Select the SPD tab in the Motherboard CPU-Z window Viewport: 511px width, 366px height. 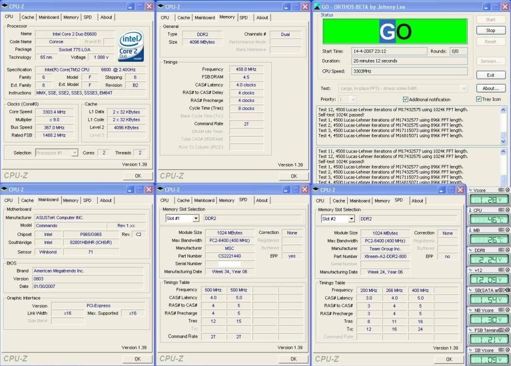click(87, 200)
